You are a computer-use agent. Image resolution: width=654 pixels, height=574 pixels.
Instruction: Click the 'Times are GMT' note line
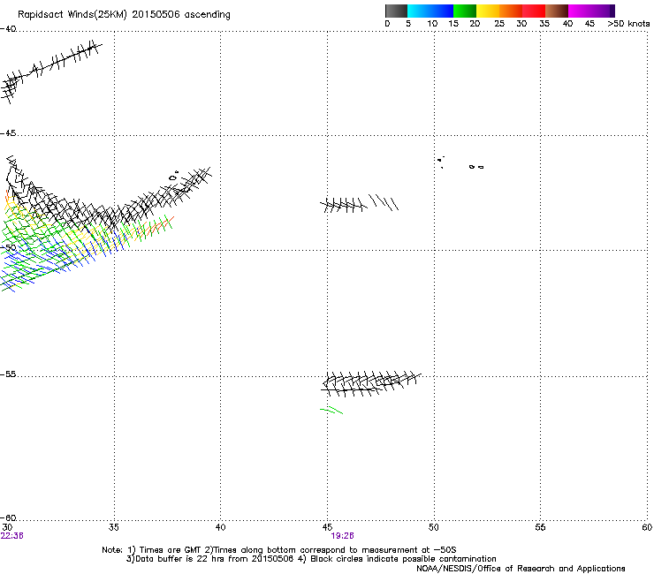pyautogui.click(x=279, y=550)
